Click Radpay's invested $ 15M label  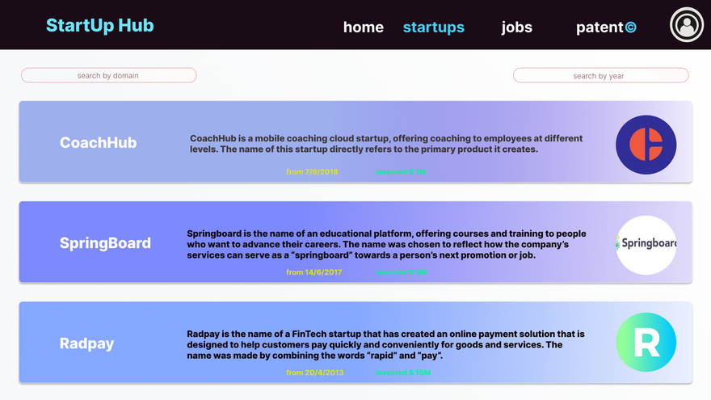pyautogui.click(x=402, y=373)
